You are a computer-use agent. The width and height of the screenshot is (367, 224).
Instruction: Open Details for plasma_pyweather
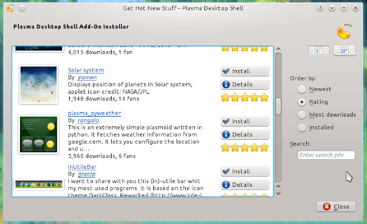click(245, 134)
